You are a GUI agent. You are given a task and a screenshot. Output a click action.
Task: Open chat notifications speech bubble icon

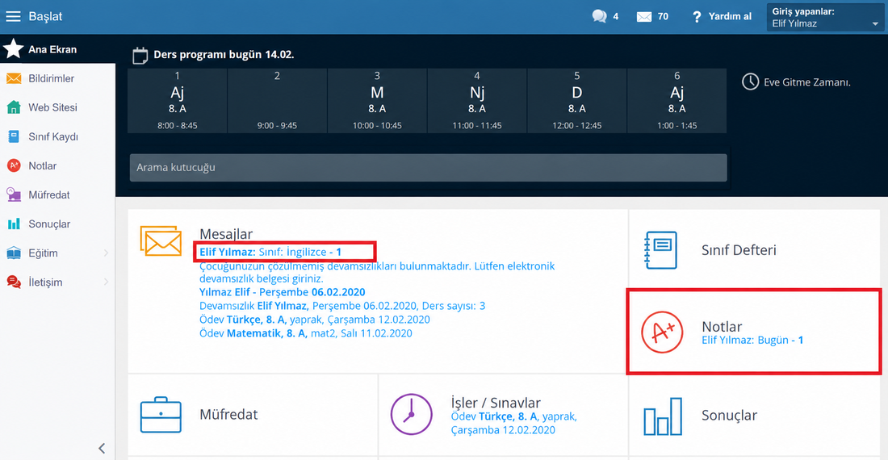(x=599, y=16)
